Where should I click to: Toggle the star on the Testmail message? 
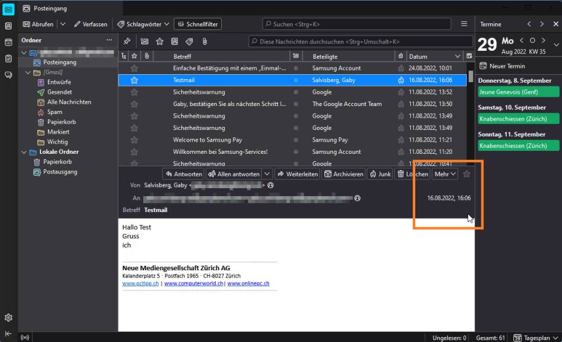[x=135, y=80]
